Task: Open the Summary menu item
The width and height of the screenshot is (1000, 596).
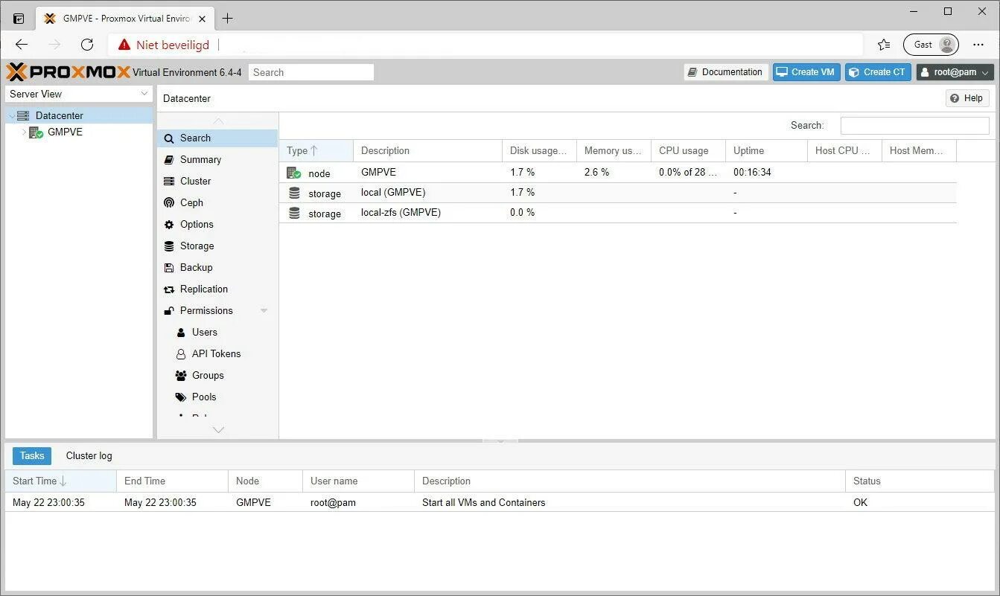Action: pos(217,160)
